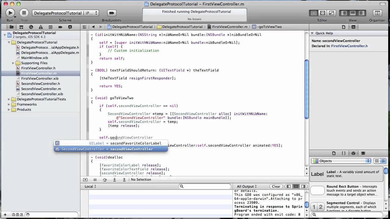
Task: Switch library to icon grid view
Action: [377, 161]
